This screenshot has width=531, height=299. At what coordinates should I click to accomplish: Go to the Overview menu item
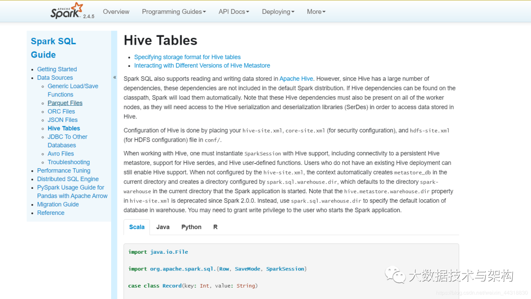[116, 11]
